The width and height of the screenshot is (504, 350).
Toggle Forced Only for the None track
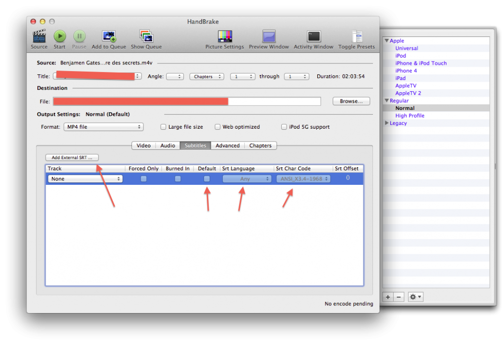pos(144,179)
